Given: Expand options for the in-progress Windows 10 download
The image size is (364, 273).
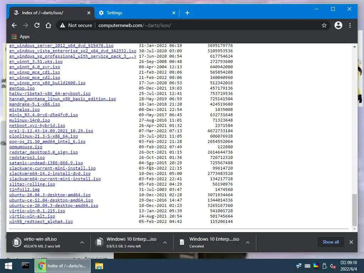Looking at the screenshot, I should [165, 242].
